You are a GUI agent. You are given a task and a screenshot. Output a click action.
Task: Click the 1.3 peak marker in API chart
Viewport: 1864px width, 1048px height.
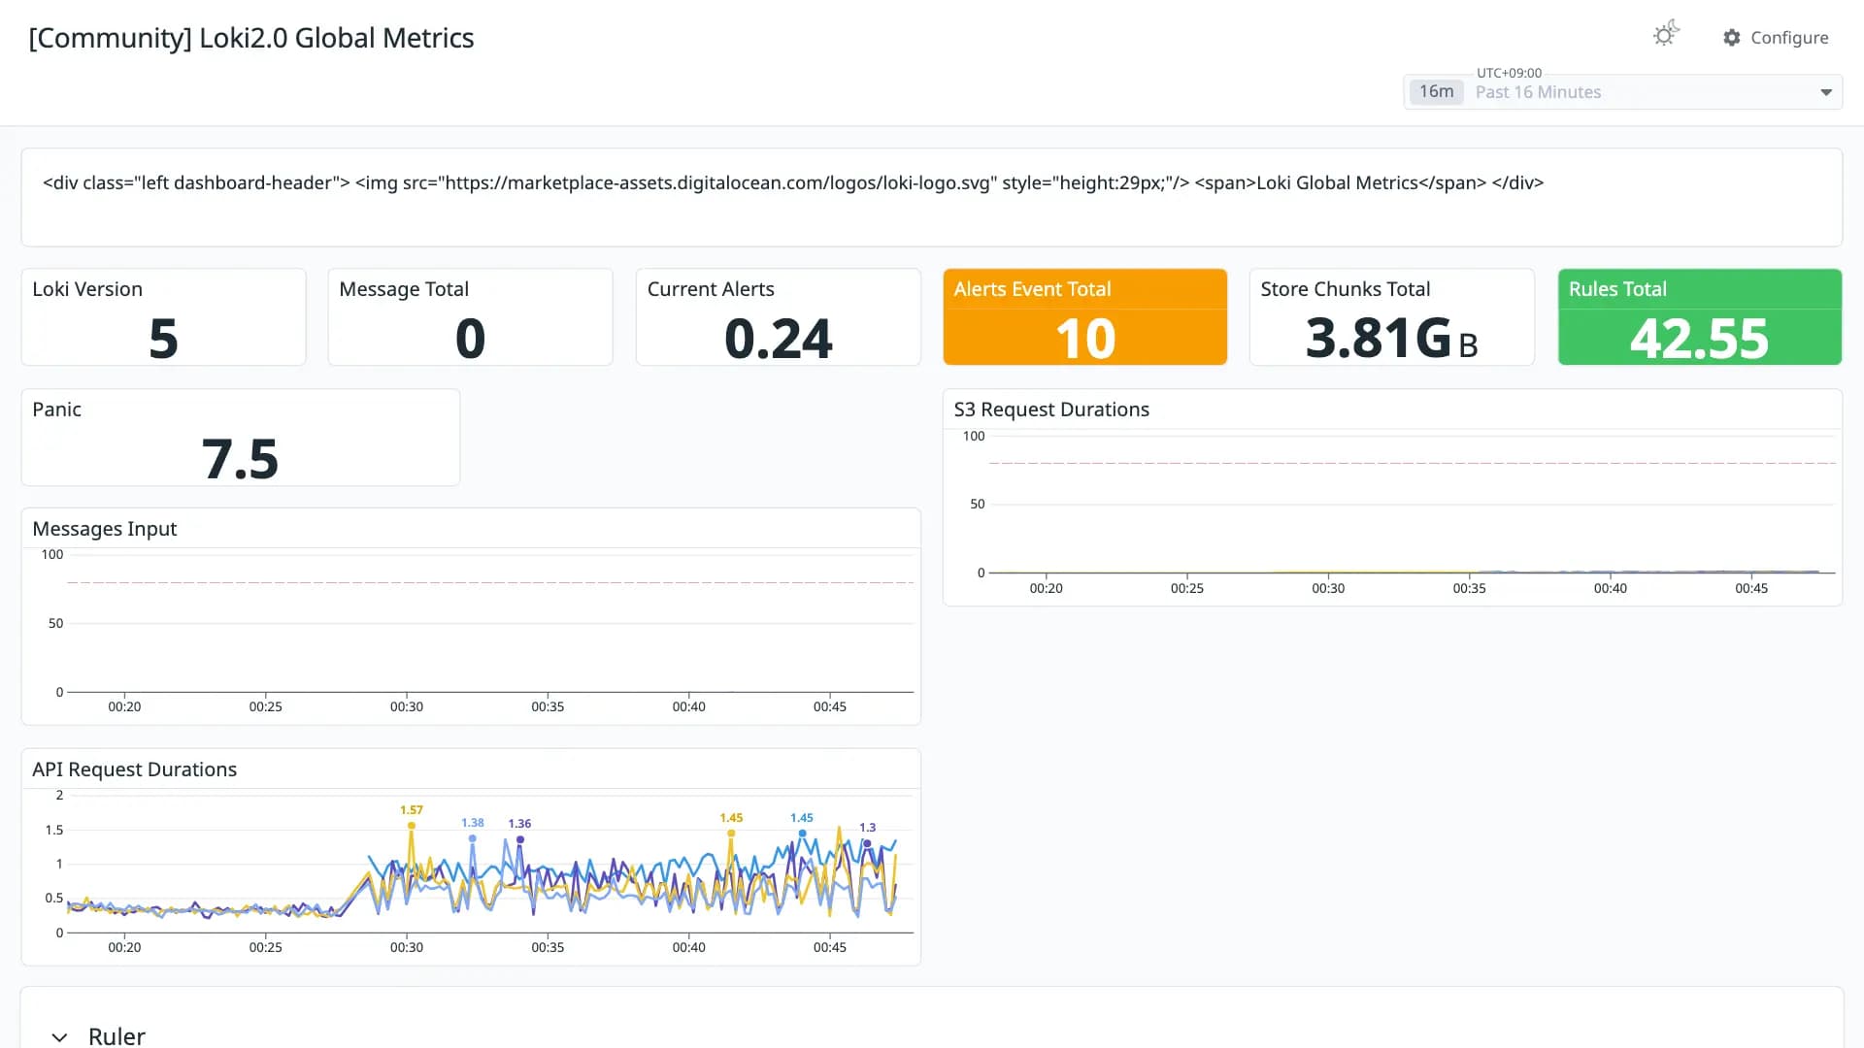pyautogui.click(x=867, y=843)
